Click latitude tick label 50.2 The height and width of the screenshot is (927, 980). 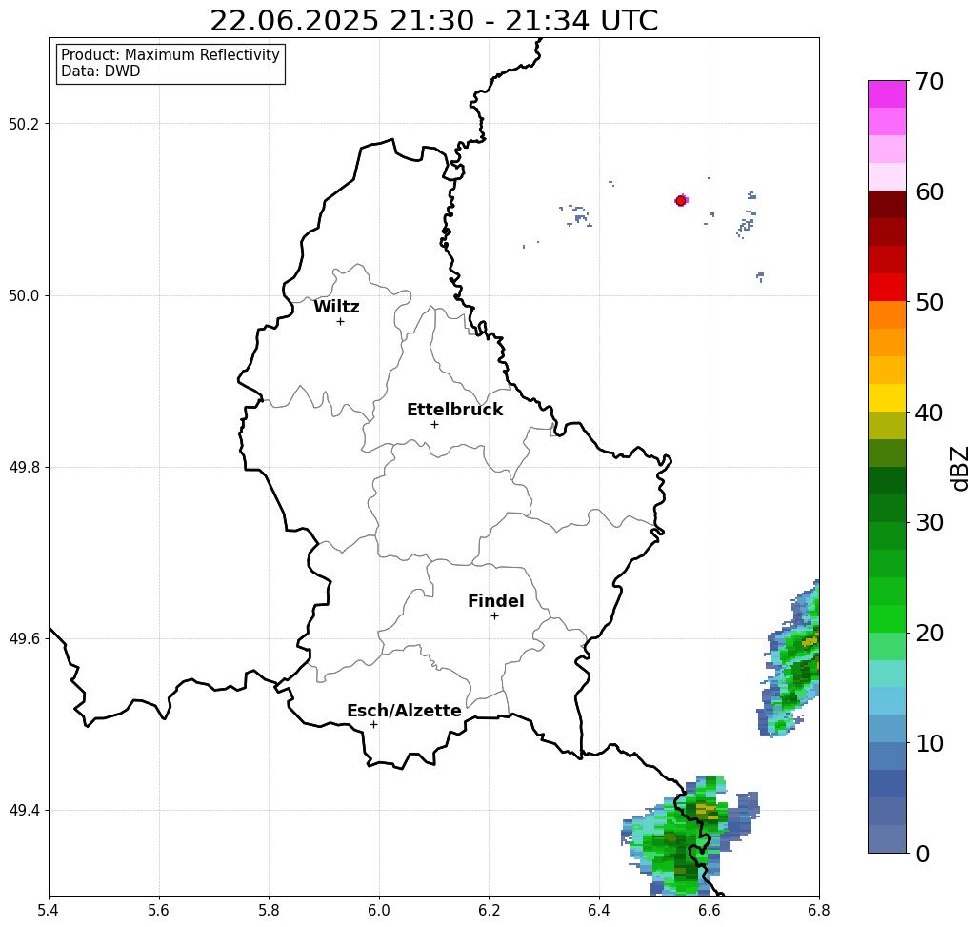click(x=24, y=124)
